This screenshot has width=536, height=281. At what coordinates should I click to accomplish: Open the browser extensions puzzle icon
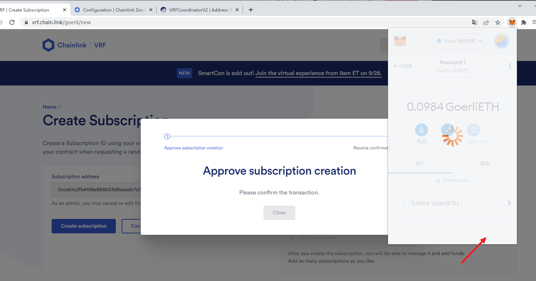tap(524, 22)
